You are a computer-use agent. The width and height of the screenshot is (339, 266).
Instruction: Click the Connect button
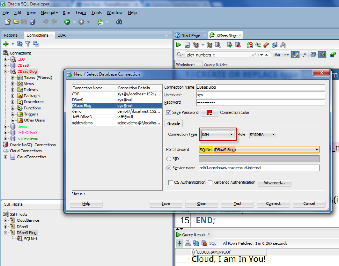click(273, 204)
